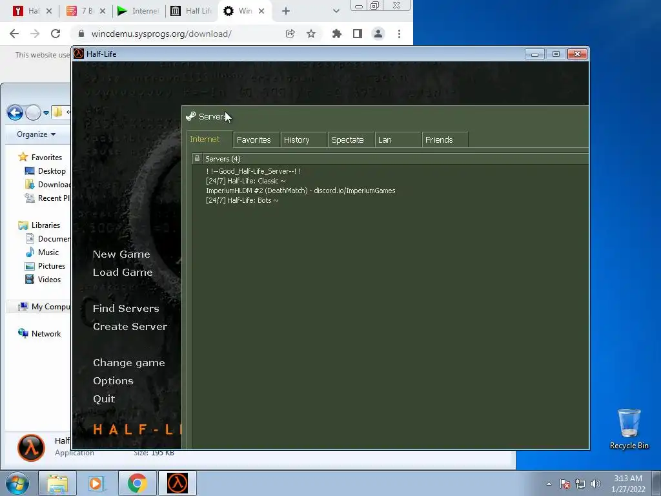The width and height of the screenshot is (661, 496).
Task: Toggle Chrome side panel icon
Action: [358, 34]
